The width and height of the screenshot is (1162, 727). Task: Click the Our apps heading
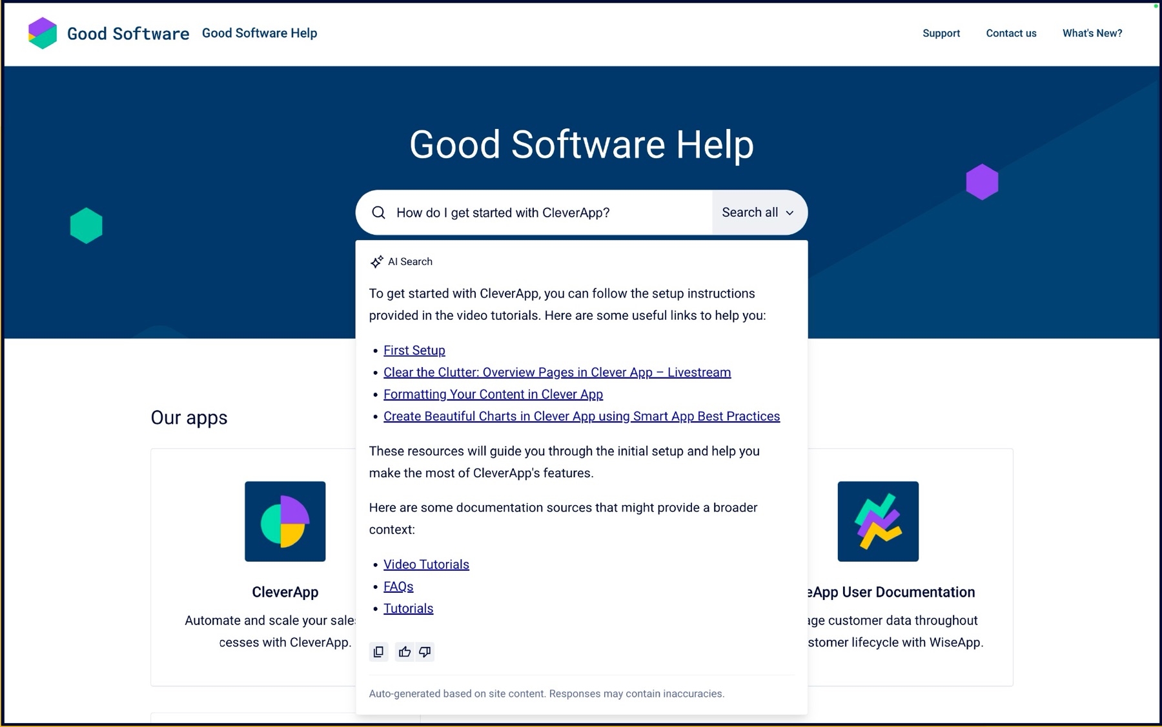tap(189, 417)
